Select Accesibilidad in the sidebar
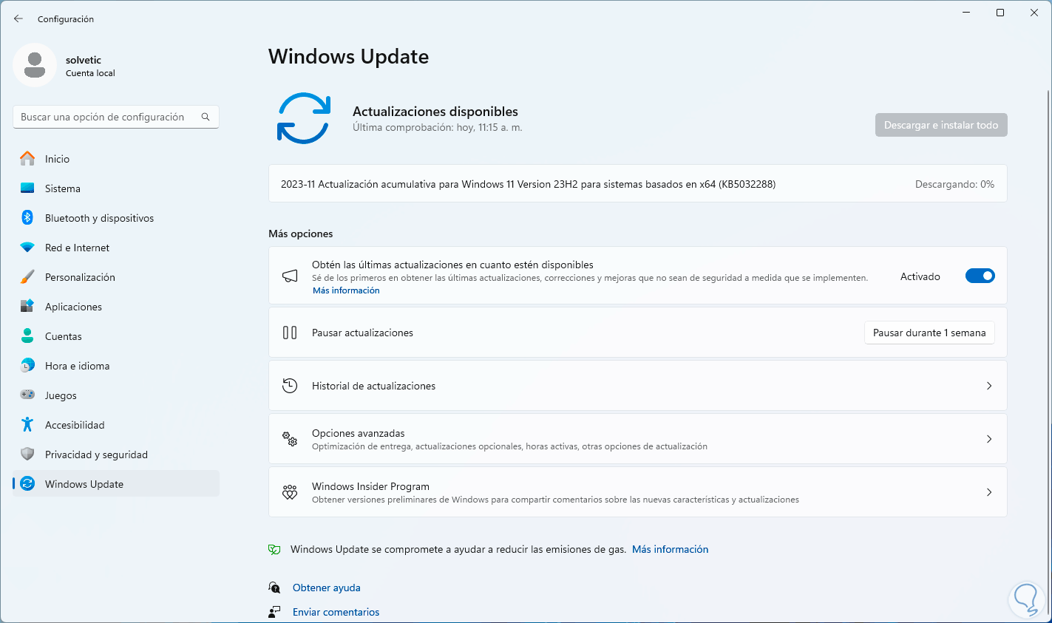This screenshot has height=623, width=1052. 116,425
